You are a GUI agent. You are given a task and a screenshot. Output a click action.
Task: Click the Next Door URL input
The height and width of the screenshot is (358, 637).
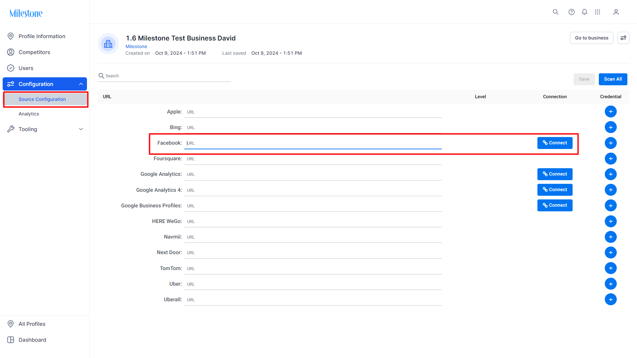point(313,252)
